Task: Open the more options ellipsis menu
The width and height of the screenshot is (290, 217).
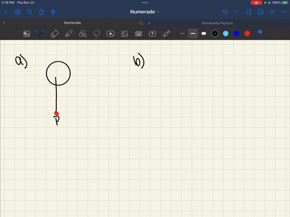Action: pyautogui.click(x=284, y=12)
